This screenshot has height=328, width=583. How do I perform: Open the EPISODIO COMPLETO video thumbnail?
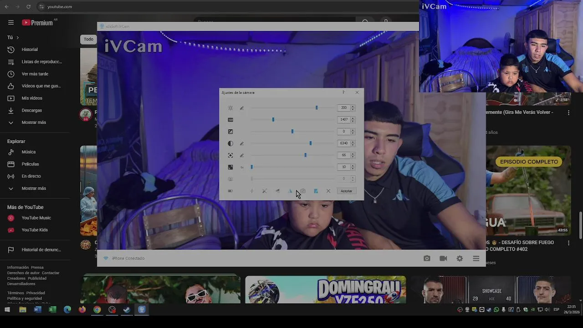point(528,190)
